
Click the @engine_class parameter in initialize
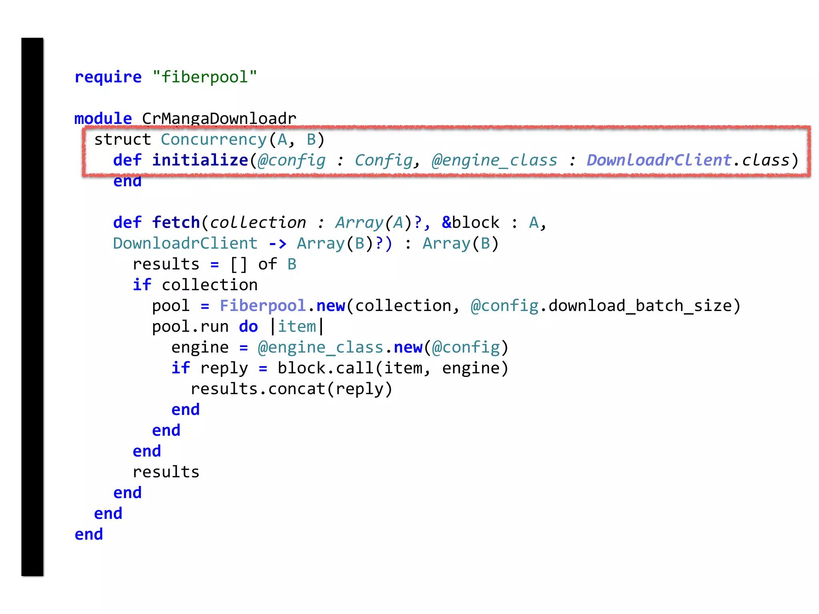494,161
